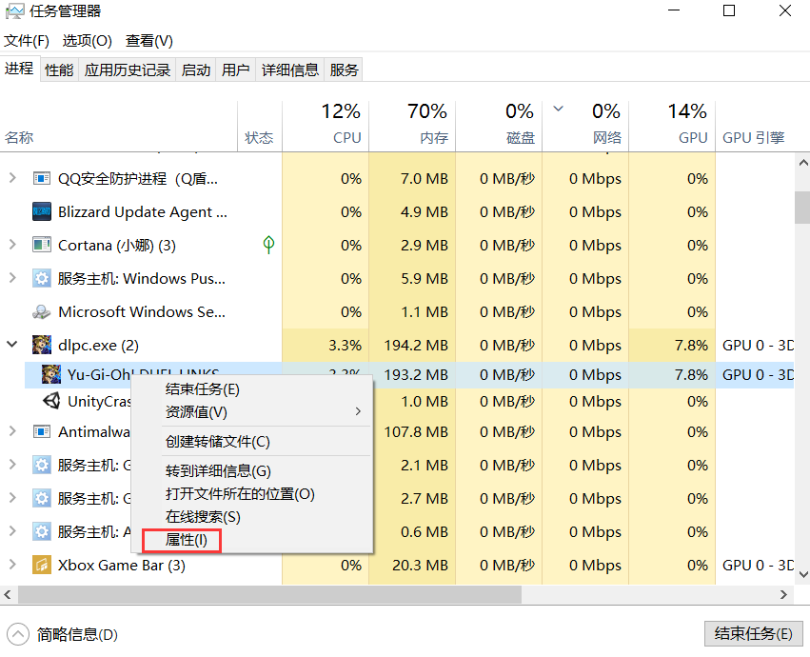Sort by the 磁盘 column header

coord(499,126)
